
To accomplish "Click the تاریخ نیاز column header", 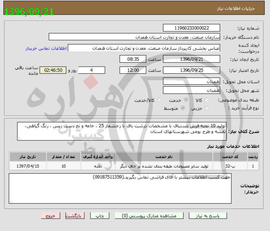I will tap(28, 157).
